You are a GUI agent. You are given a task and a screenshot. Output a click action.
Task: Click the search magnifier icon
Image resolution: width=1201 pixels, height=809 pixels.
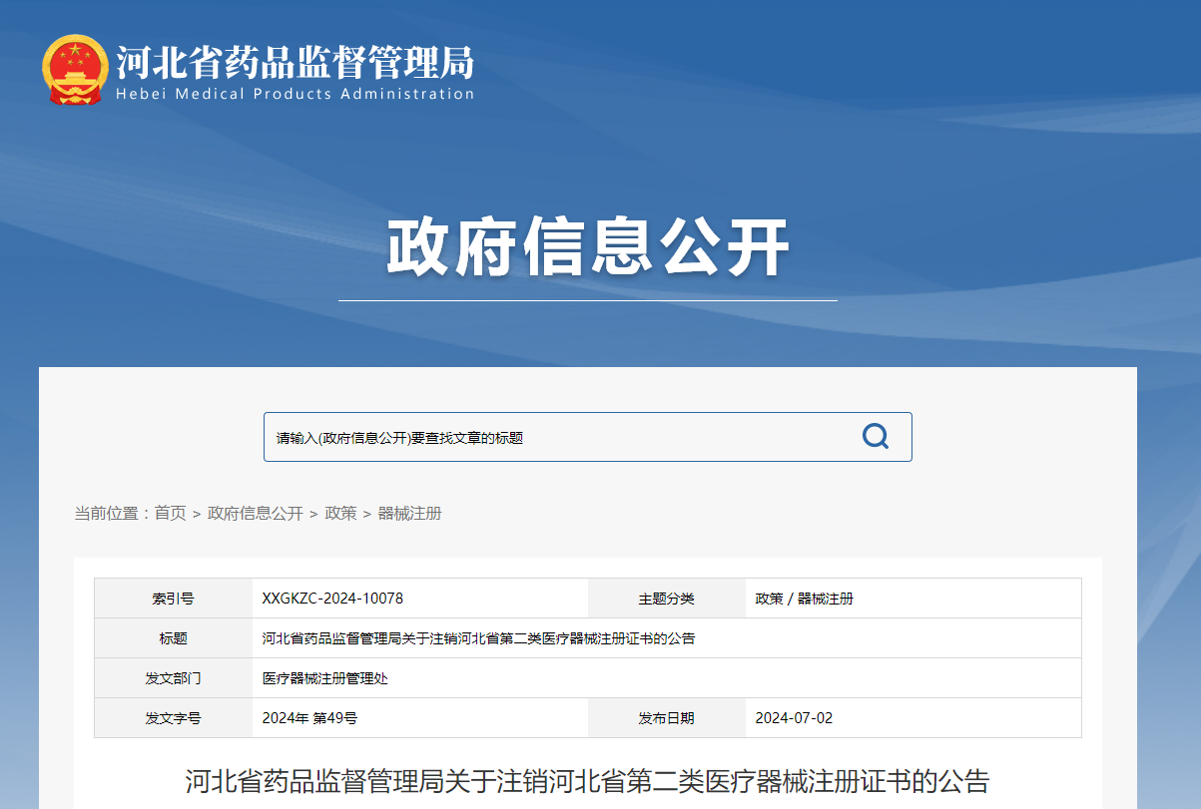tap(876, 436)
